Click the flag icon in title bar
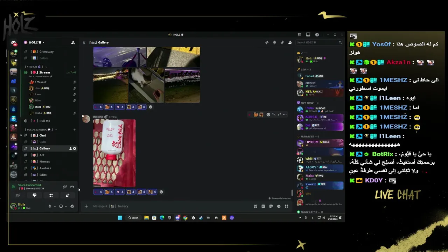Image resolution: width=448 pixels, height=252 pixels. pos(299,35)
